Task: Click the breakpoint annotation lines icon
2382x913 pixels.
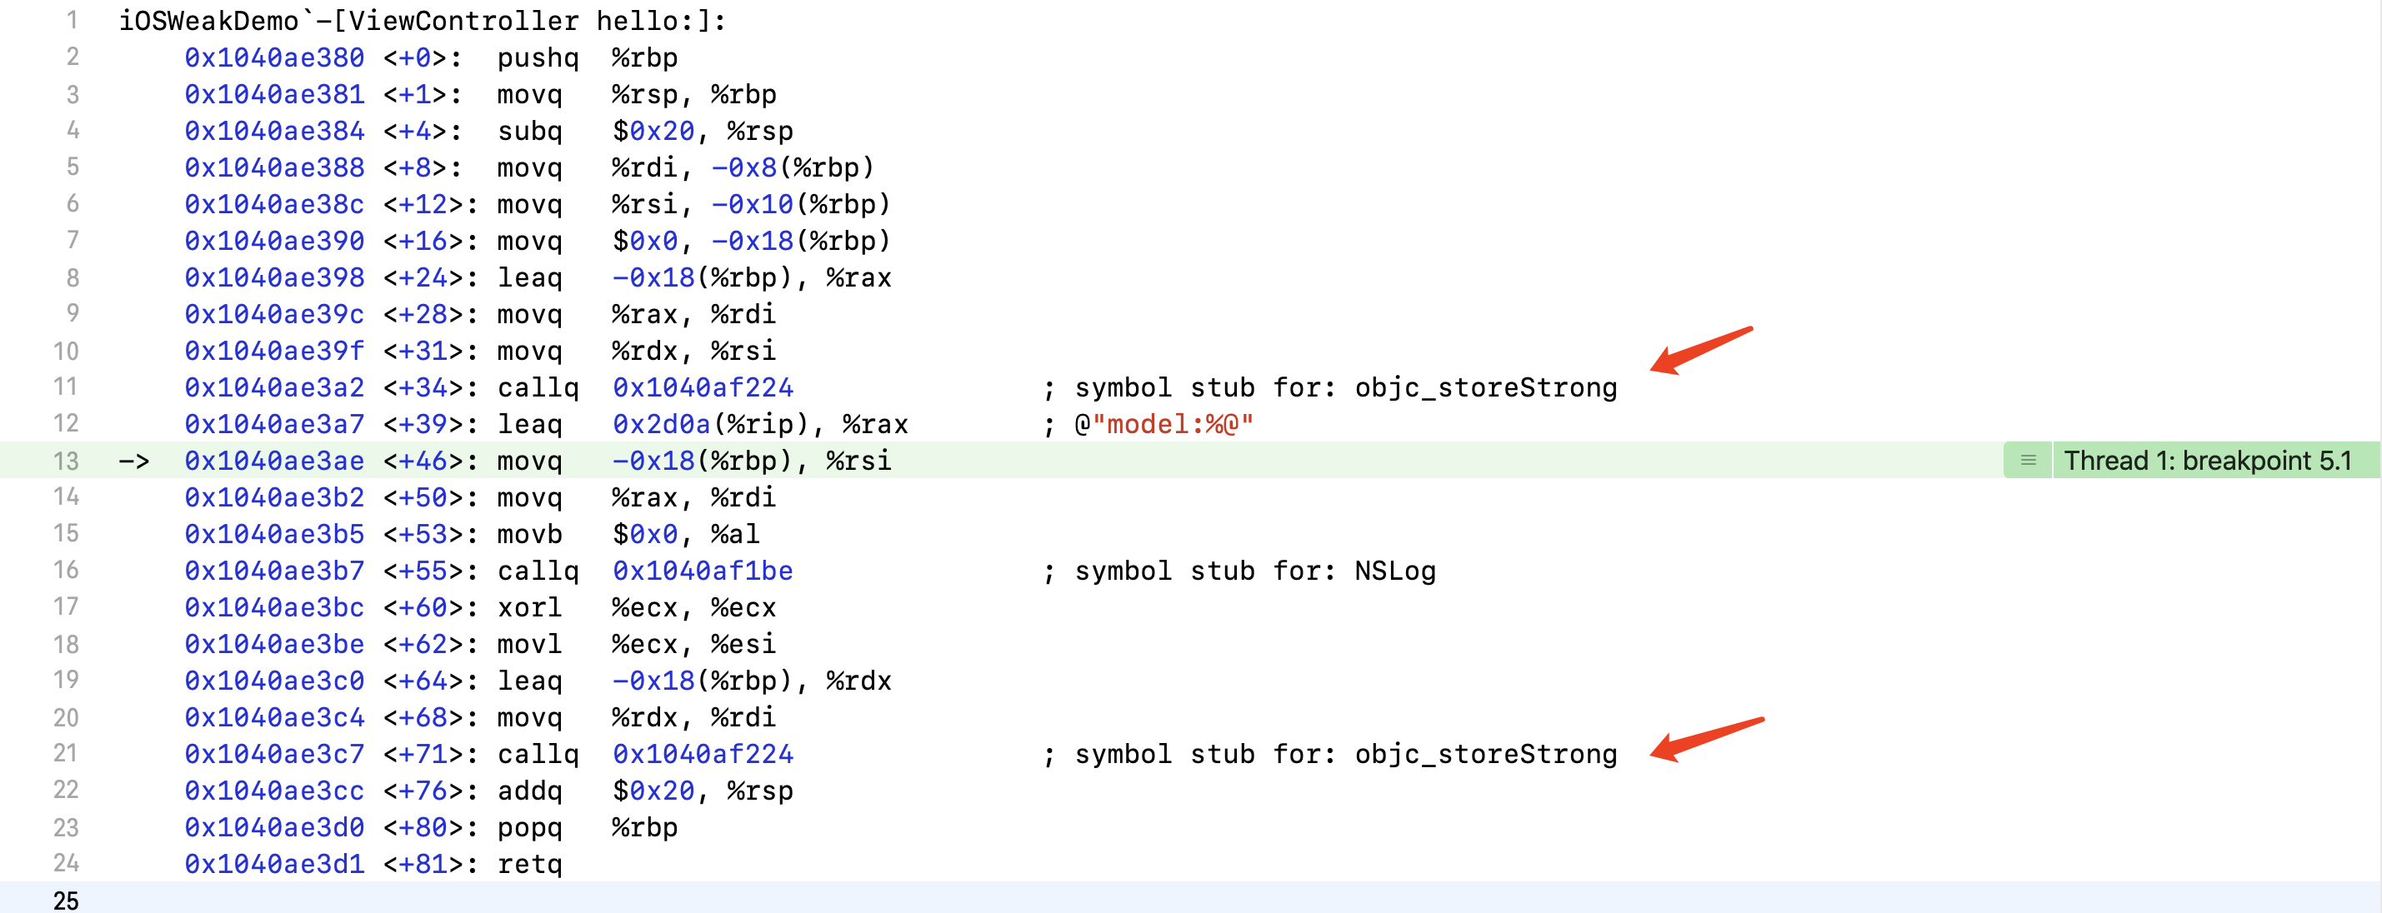Action: 2028,460
